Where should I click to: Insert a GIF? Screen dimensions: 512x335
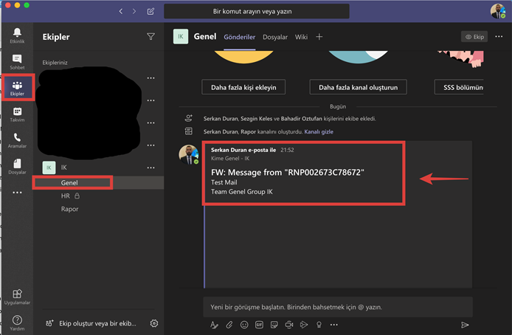coord(259,325)
